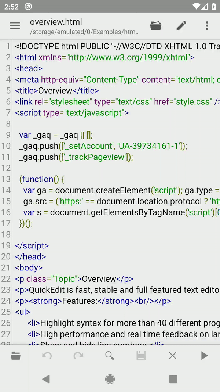Click line number 13 in the gutter
Viewport: 220px width, 392px height.
pos(6,179)
